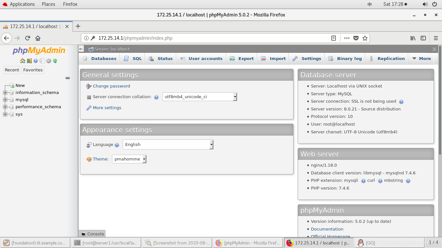Click the Recent tables button

coord(12,70)
